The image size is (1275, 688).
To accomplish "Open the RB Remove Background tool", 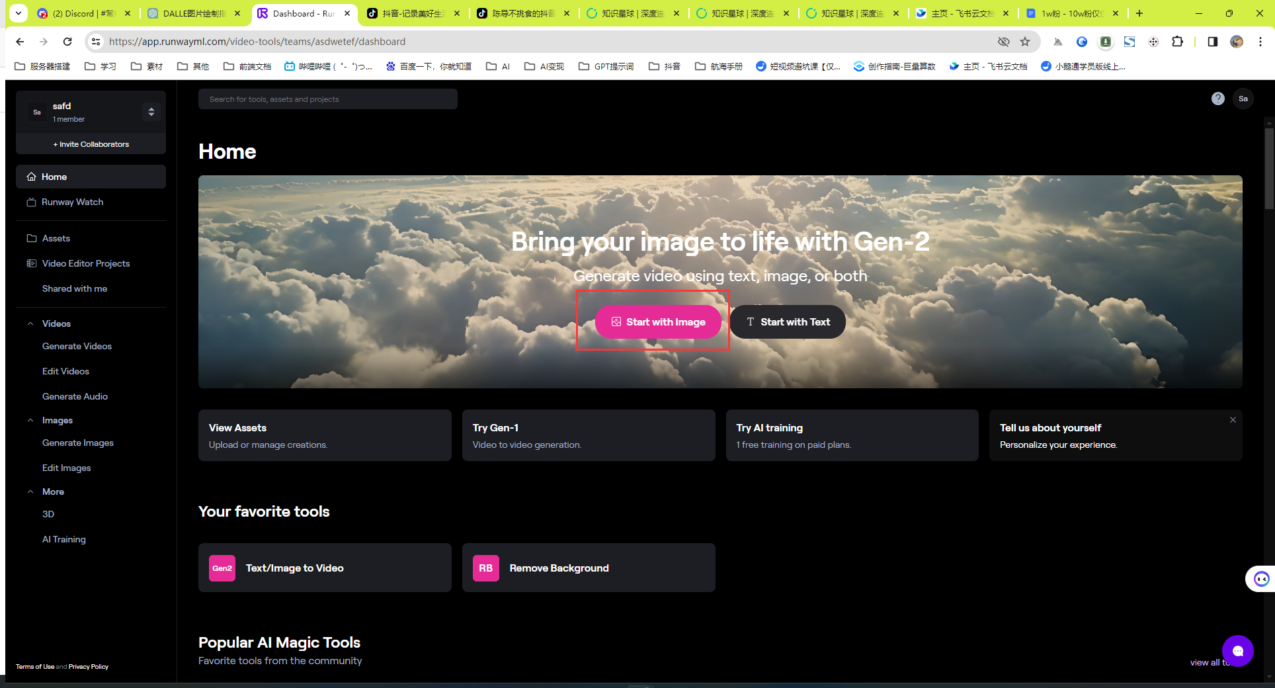I will [x=589, y=568].
